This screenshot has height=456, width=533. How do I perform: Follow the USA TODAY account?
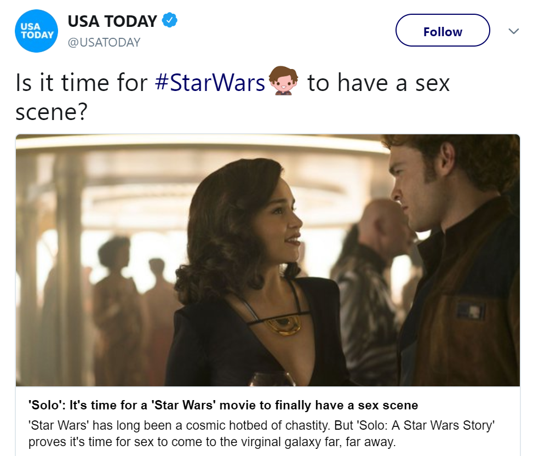tap(442, 31)
